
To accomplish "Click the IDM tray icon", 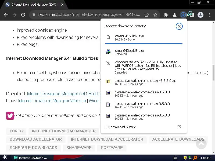I will click(x=190, y=158).
